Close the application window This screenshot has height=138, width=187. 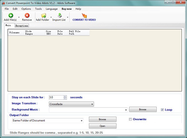181,2
